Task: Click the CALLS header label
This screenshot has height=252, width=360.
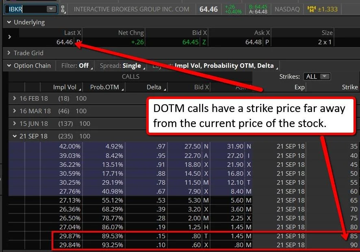Action: click(131, 77)
